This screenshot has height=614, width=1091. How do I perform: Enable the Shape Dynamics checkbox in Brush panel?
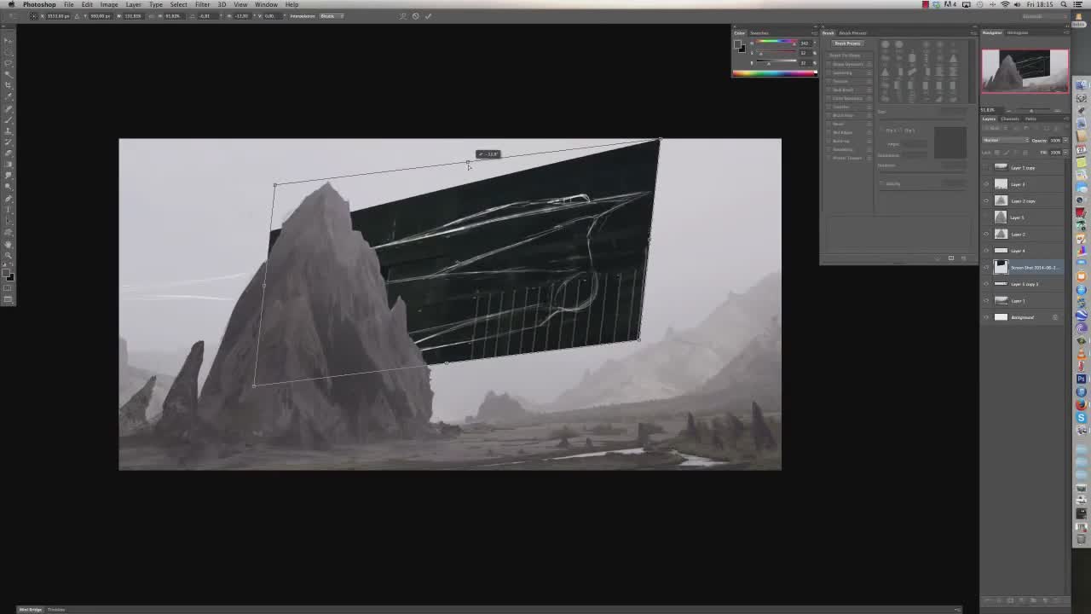tap(830, 65)
